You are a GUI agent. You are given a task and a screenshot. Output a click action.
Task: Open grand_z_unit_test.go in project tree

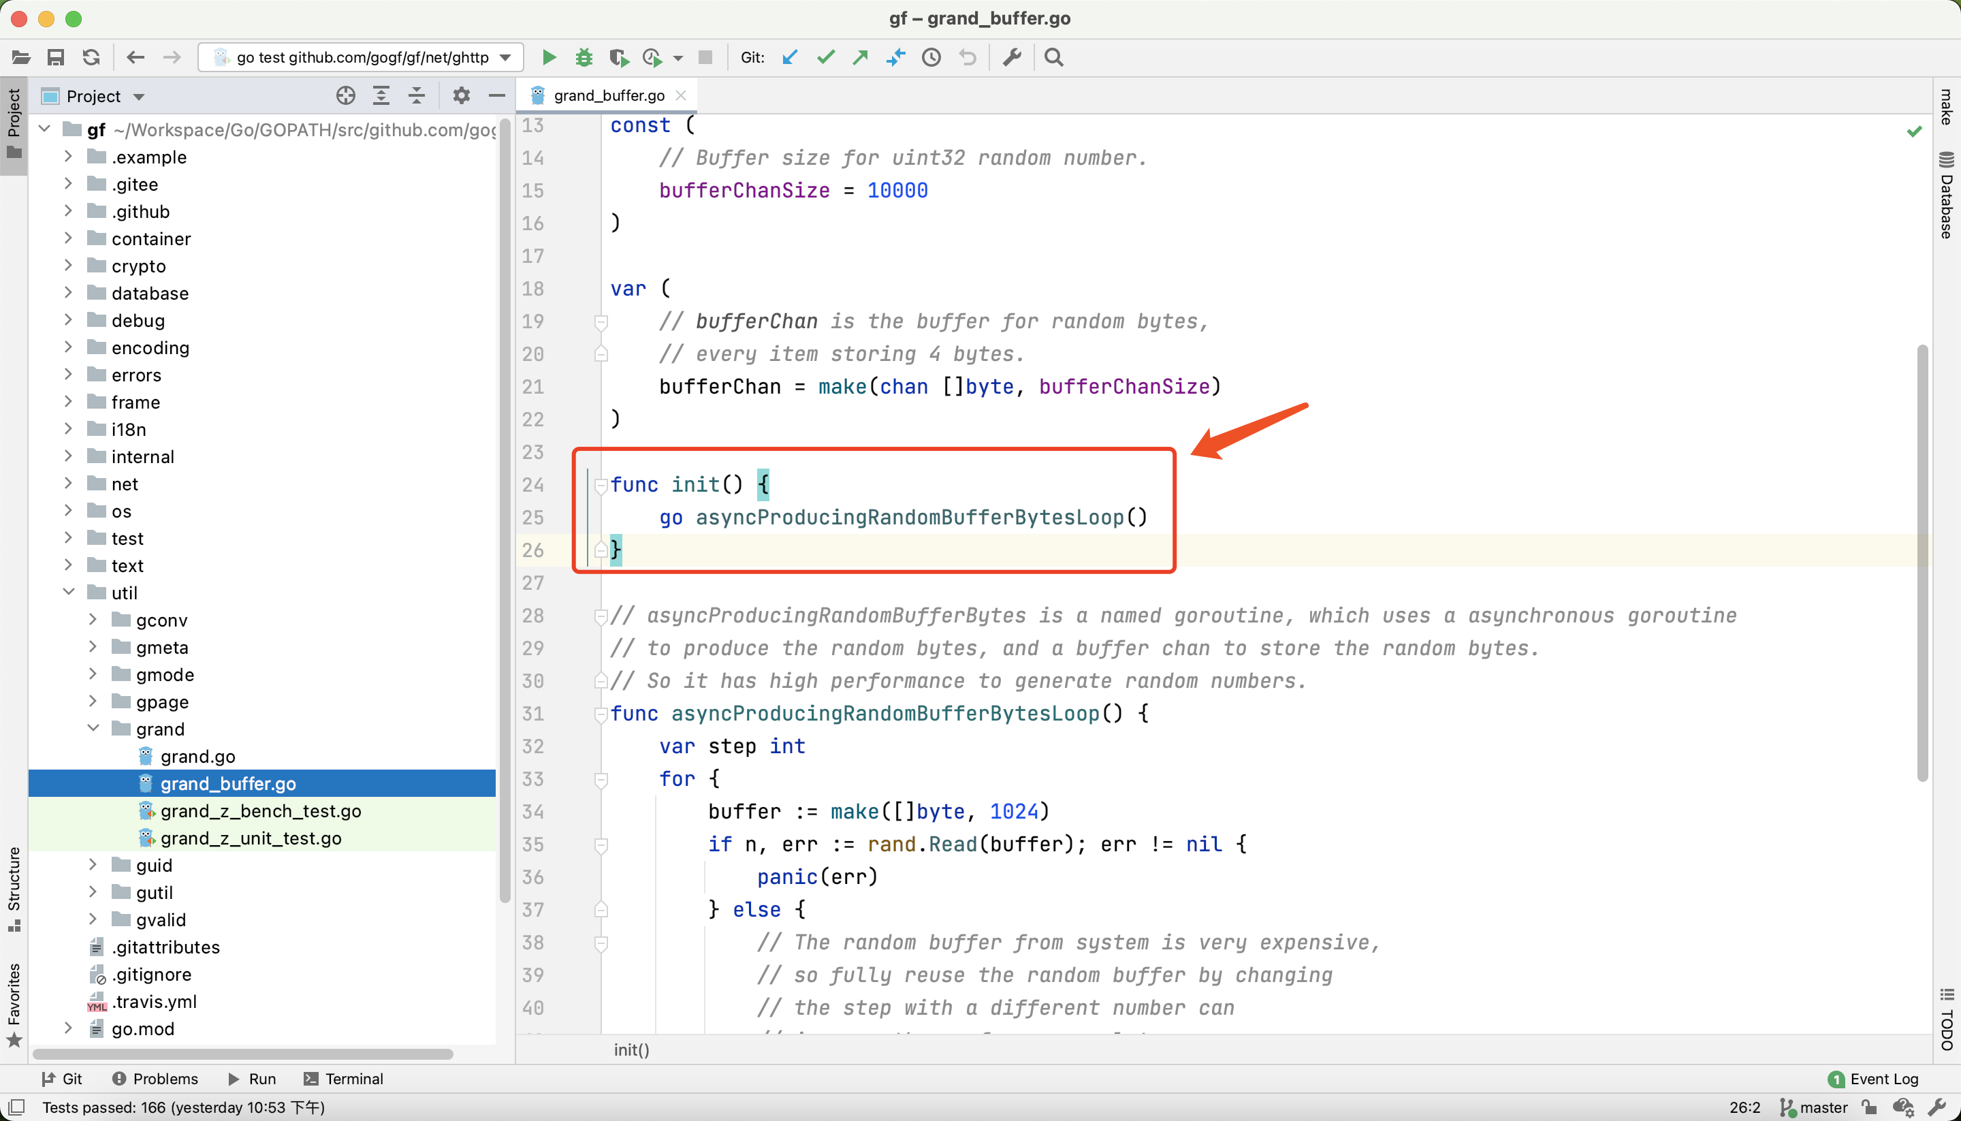coord(251,838)
